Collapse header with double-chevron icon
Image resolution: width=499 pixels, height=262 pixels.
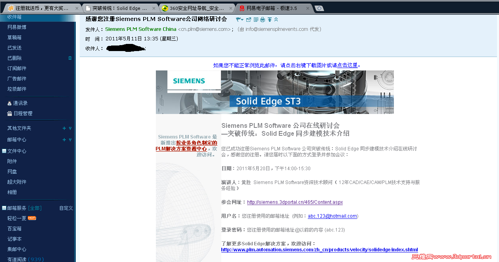276,19
